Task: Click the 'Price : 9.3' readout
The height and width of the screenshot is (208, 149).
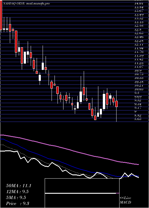Action: [x=18, y=204]
